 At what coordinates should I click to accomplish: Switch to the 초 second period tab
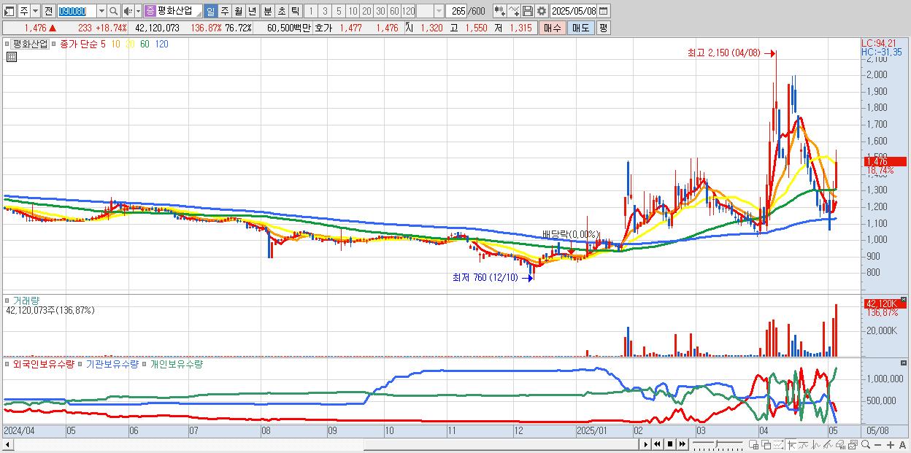point(281,11)
